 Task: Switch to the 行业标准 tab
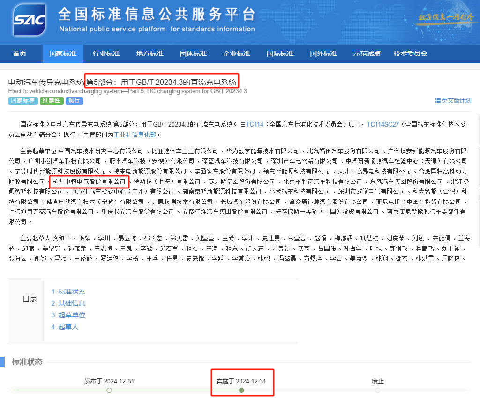[x=106, y=53]
